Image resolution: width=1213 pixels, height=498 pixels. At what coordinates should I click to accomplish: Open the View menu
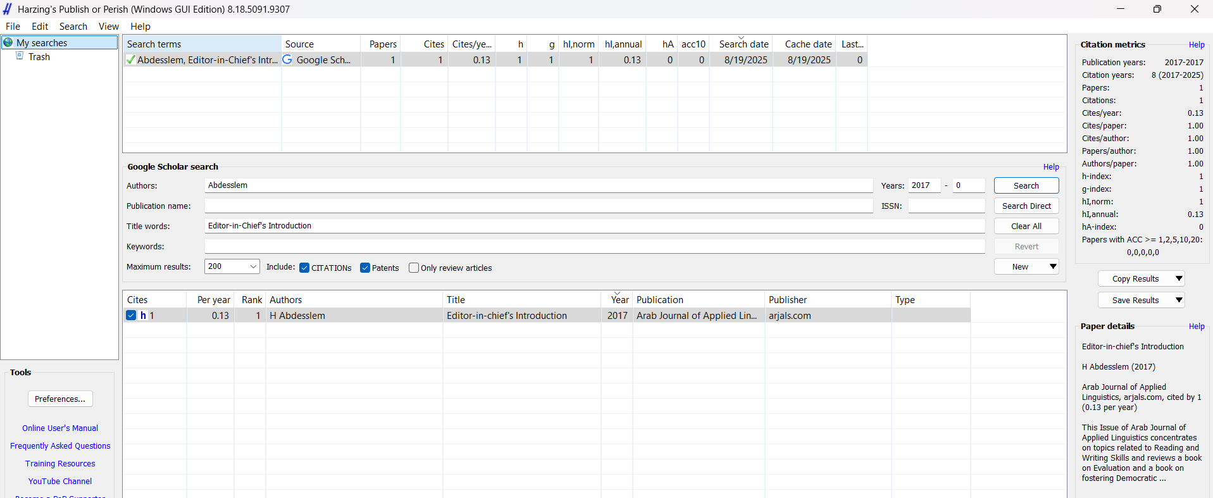point(109,26)
